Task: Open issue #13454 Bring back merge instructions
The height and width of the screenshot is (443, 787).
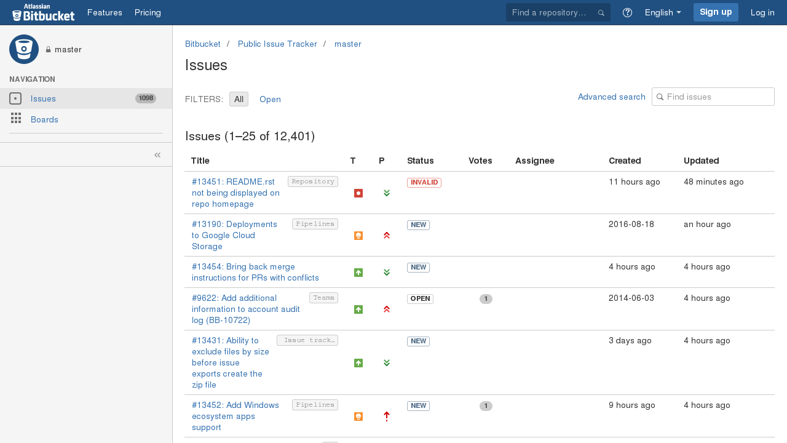Action: (x=255, y=272)
